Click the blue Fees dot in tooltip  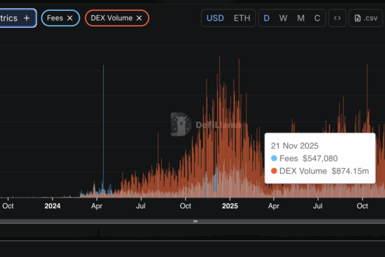pos(274,158)
